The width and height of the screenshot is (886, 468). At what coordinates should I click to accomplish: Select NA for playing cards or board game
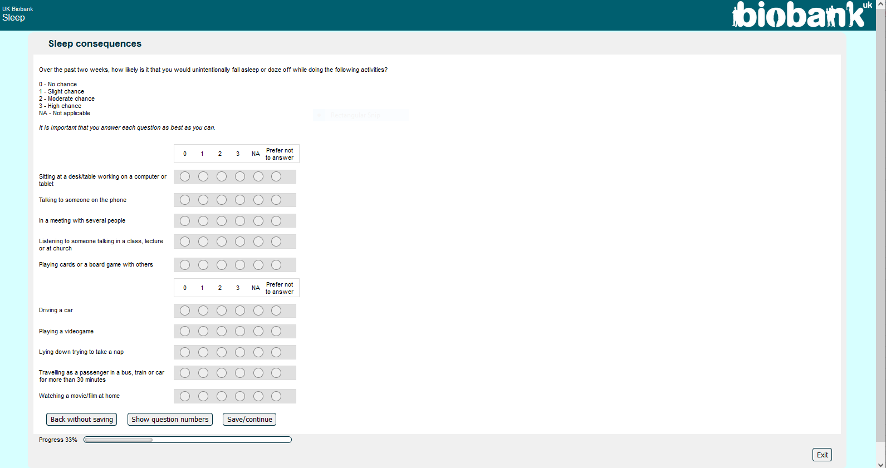tap(258, 265)
